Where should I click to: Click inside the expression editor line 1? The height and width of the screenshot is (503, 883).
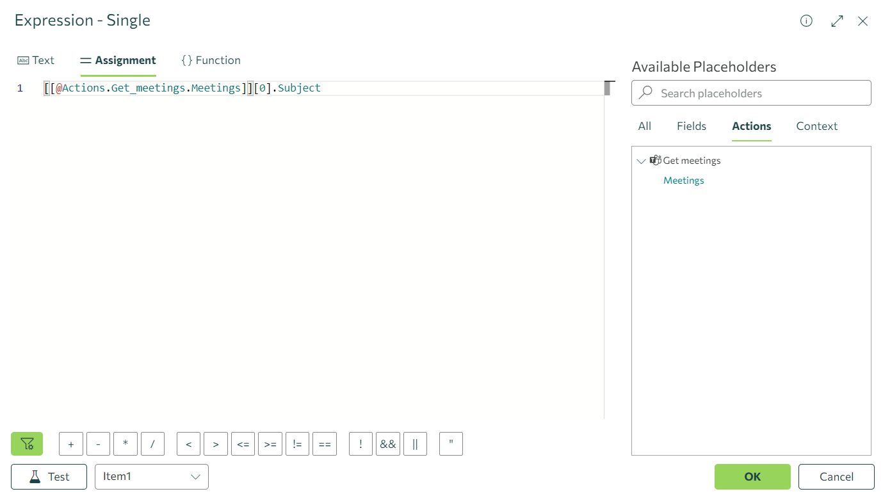click(x=323, y=88)
